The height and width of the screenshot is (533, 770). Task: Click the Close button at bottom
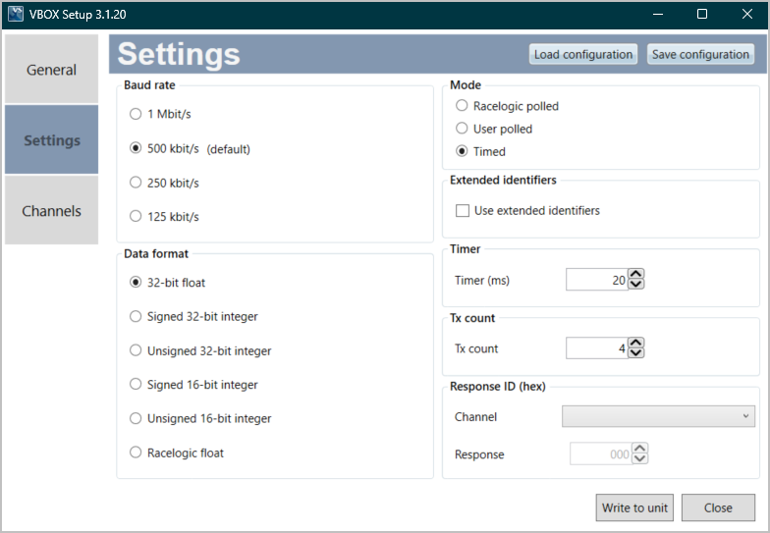[718, 507]
